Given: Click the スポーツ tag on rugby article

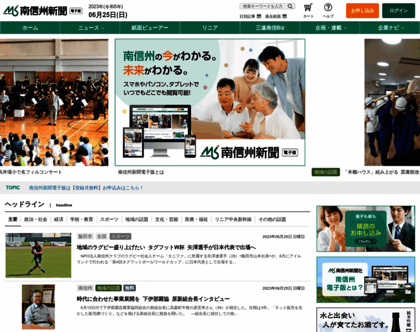Looking at the screenshot, I should coord(120,236).
